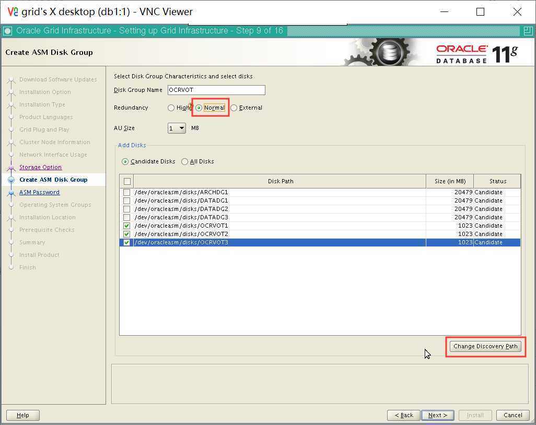Select the /dev/oracleasm/disks/DATADG1 row path

[x=181, y=200]
